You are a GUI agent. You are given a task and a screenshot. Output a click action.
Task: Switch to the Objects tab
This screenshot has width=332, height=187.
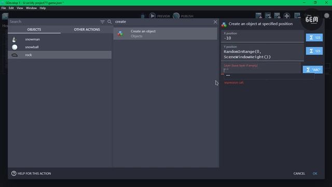[x=34, y=30]
